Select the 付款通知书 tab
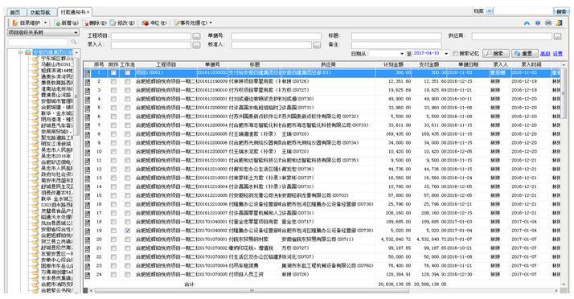Image resolution: width=574 pixels, height=299 pixels. 73,12
